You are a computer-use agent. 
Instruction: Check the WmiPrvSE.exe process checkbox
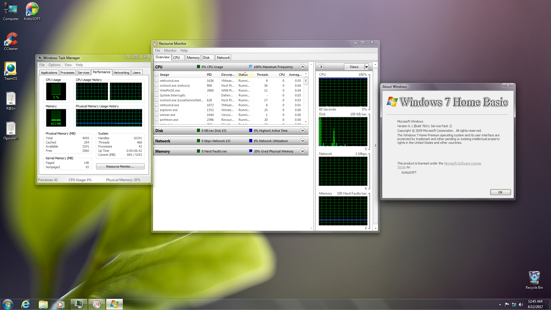(157, 90)
